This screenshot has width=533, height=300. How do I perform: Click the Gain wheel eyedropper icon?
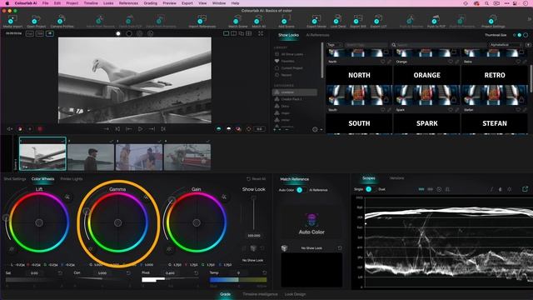[x=224, y=197]
